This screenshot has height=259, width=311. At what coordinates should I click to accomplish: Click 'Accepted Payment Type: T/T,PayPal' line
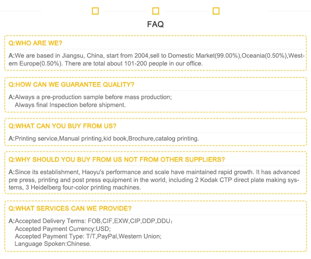(x=88, y=236)
